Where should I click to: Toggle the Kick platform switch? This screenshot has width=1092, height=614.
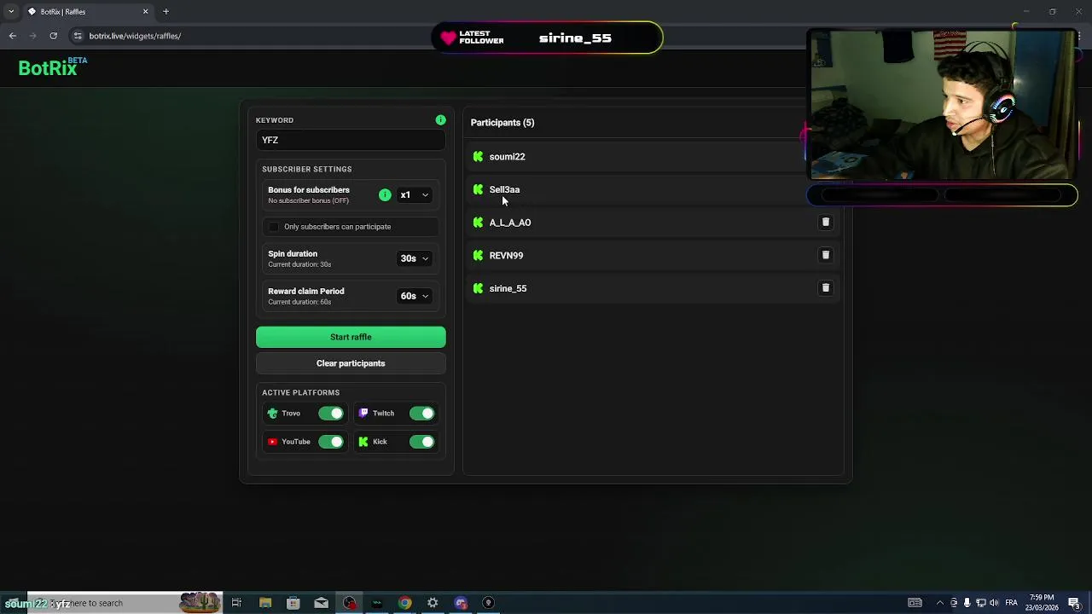(421, 442)
